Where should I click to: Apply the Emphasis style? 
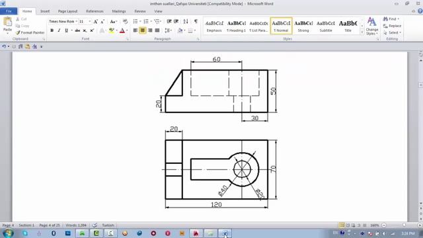point(214,26)
